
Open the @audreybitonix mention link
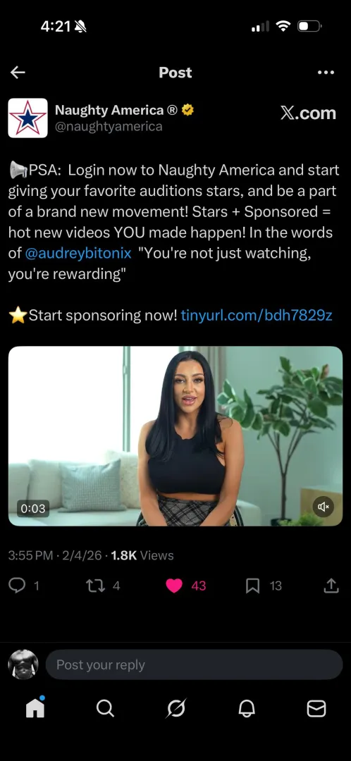pos(78,253)
